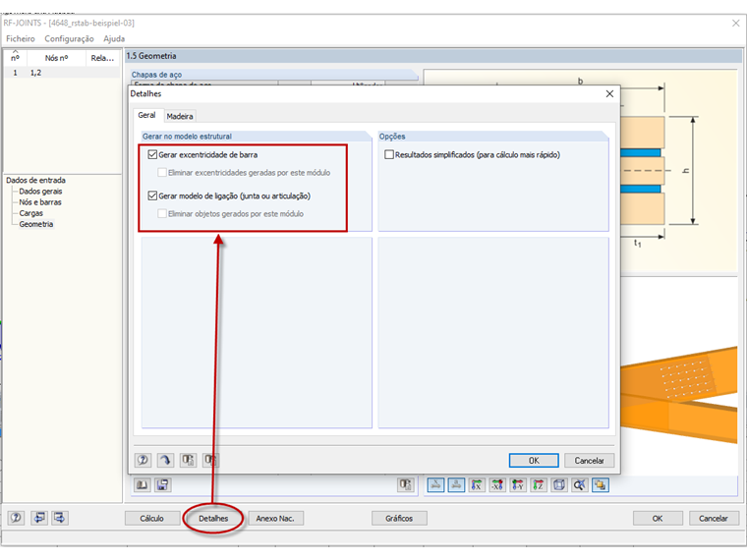Viewport: 747px width, 560px height.
Task: Open the Ajuda menu
Action: tap(114, 38)
